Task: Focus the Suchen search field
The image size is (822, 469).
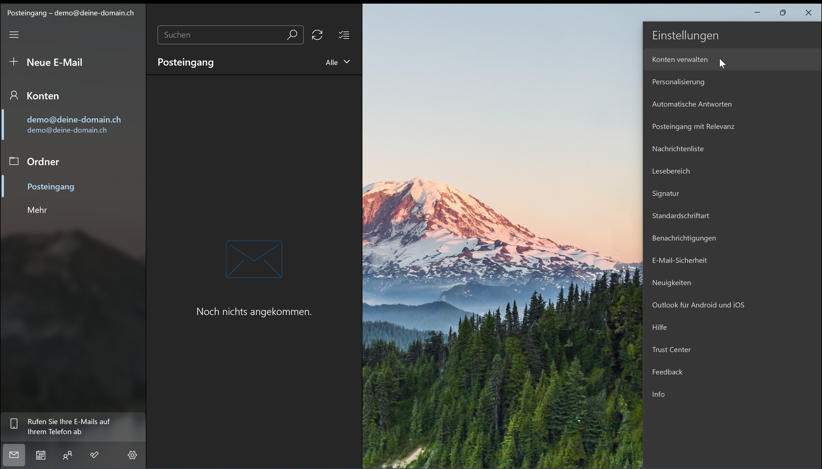Action: 230,35
